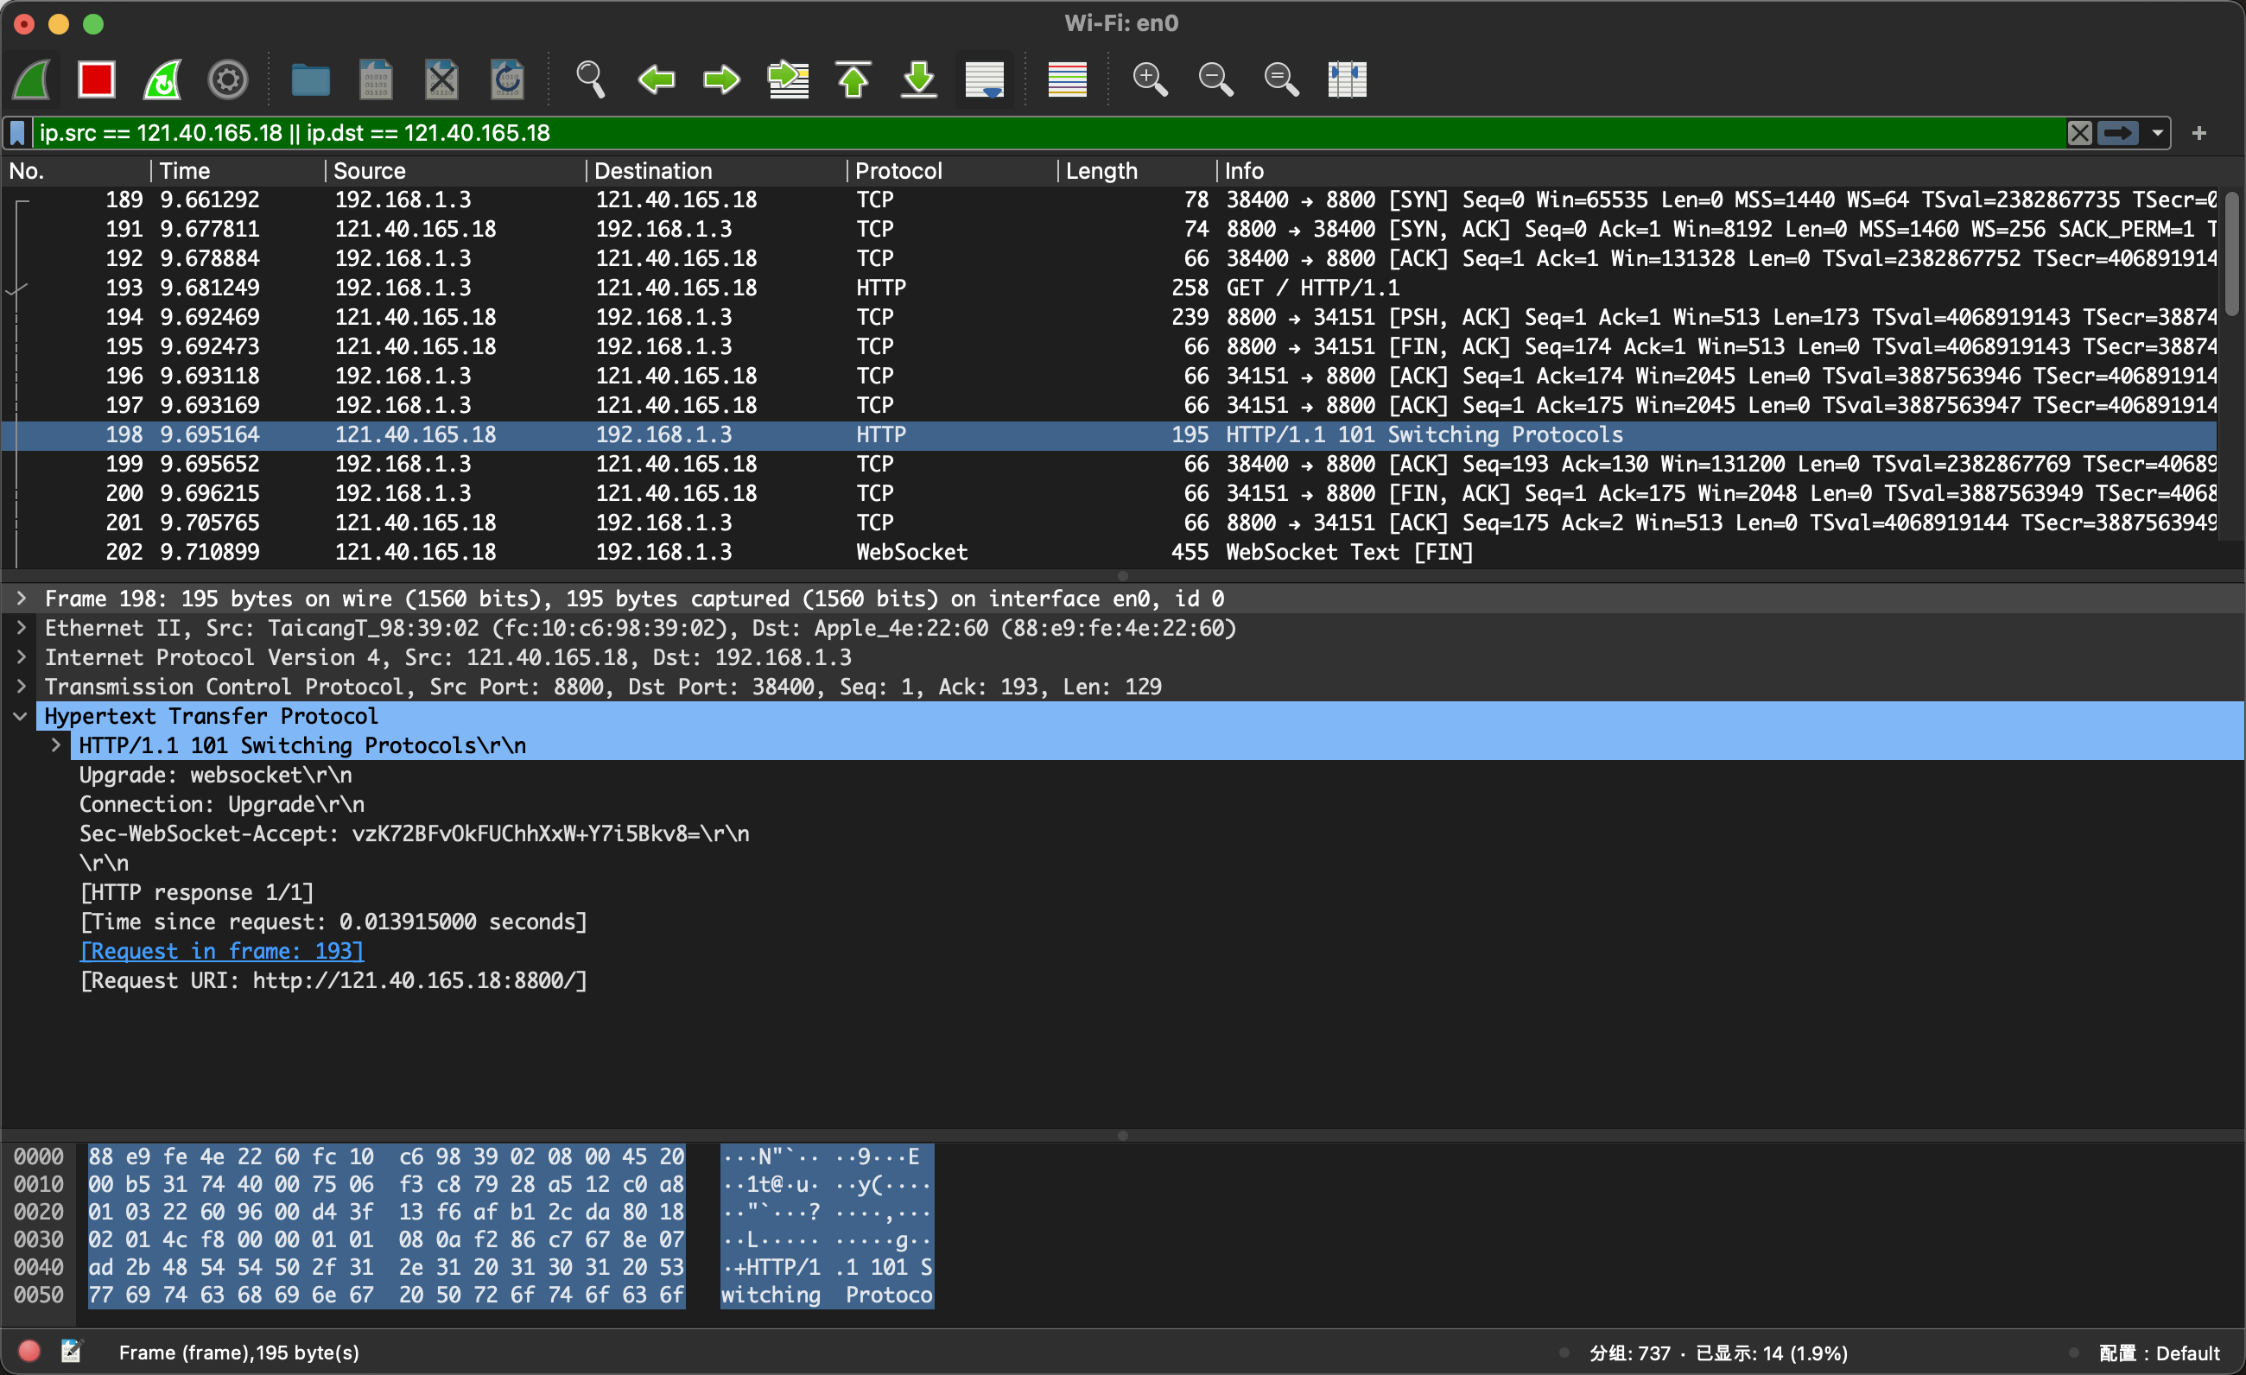Jump to the last packet arrow icon
This screenshot has width=2246, height=1375.
919,79
